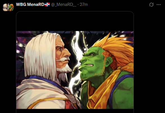Viewport: 165px width, 113px height.
Task: Click the black letterbox bar above the artwork
Action: [75, 21]
